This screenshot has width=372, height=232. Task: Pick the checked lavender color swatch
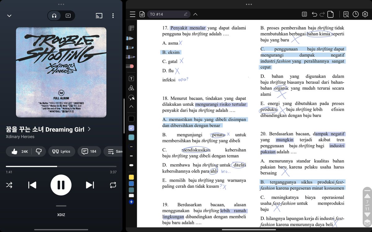[131, 128]
